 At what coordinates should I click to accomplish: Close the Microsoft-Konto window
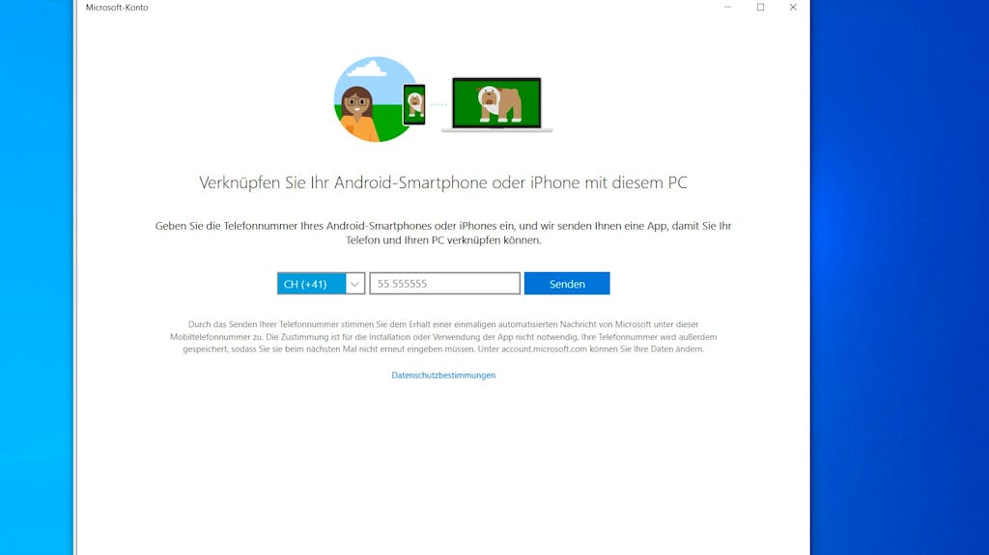[793, 8]
